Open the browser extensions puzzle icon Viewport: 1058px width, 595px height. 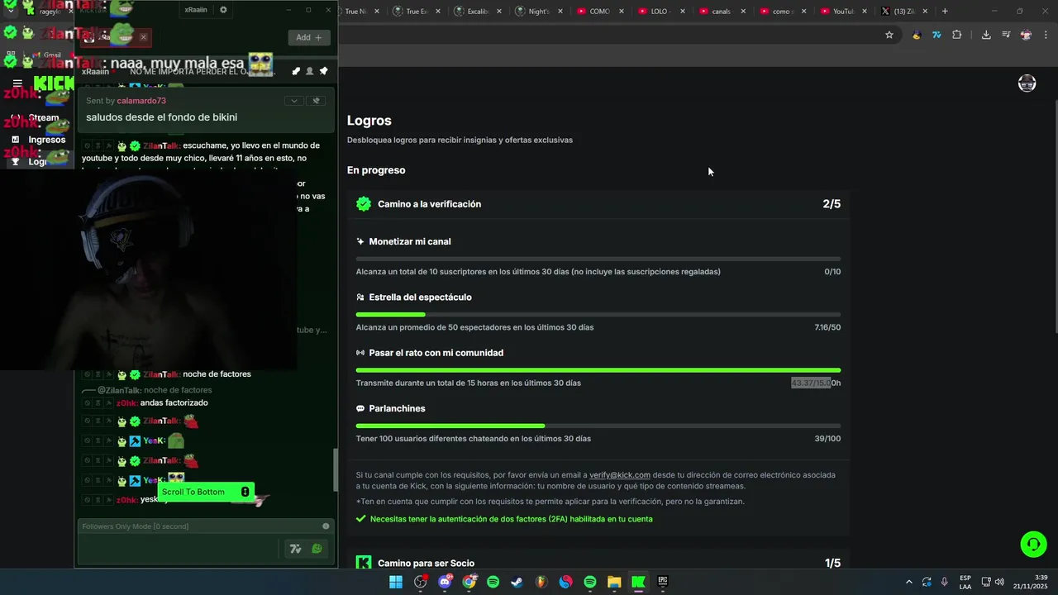tap(957, 35)
